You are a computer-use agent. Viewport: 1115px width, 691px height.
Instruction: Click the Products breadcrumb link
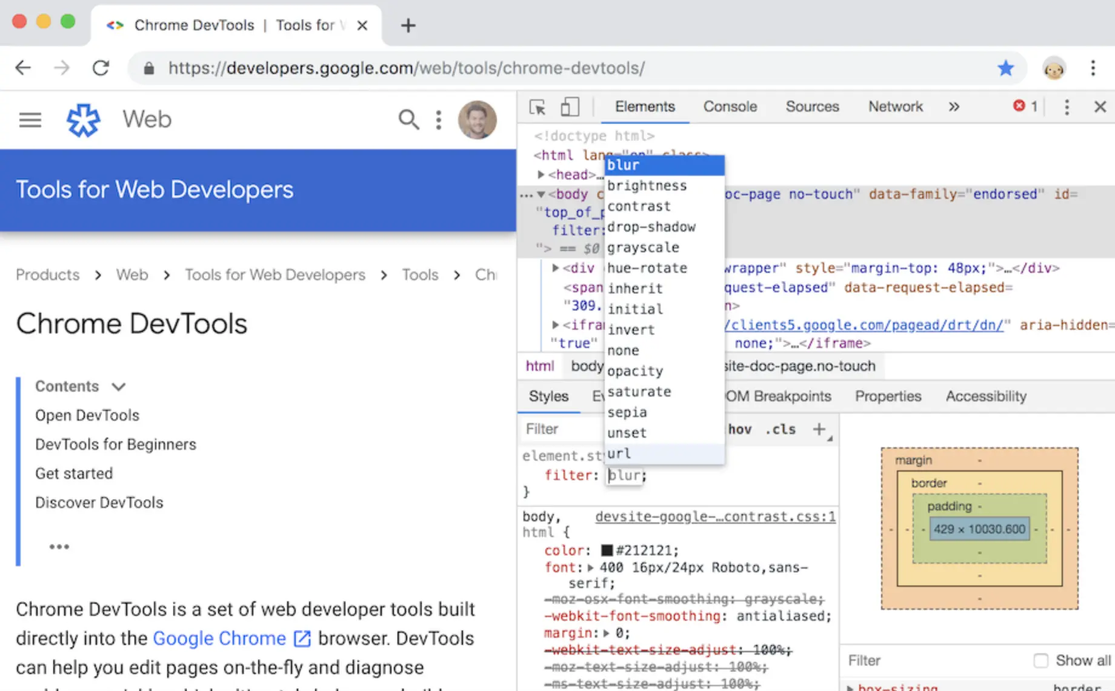click(48, 275)
